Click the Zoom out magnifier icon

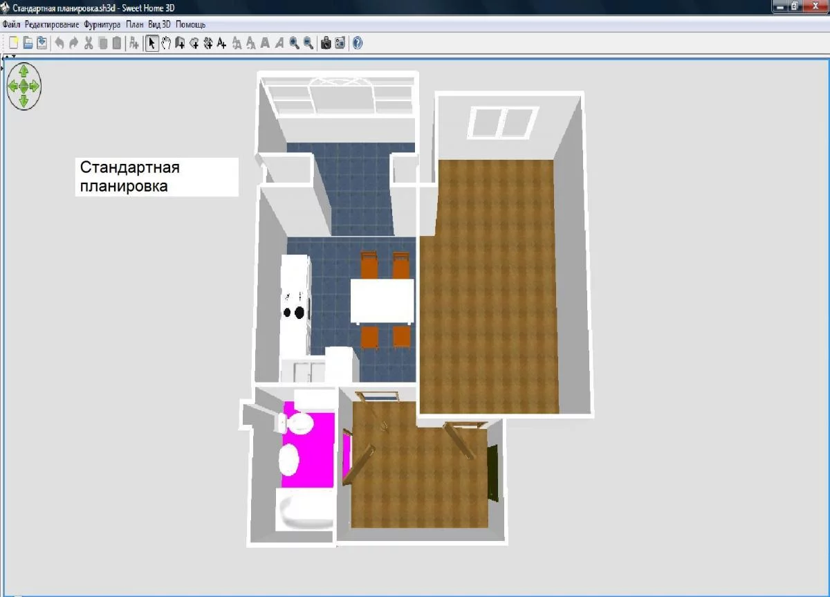click(x=308, y=43)
